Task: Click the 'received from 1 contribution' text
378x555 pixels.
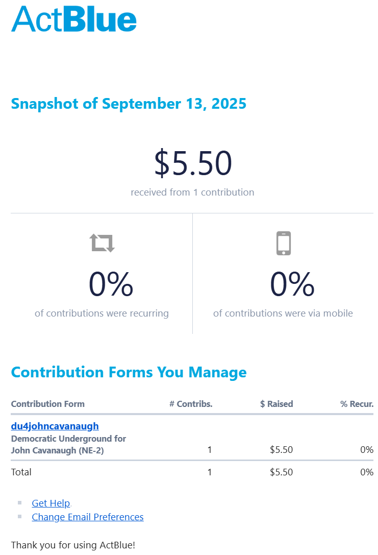Action: 192,192
